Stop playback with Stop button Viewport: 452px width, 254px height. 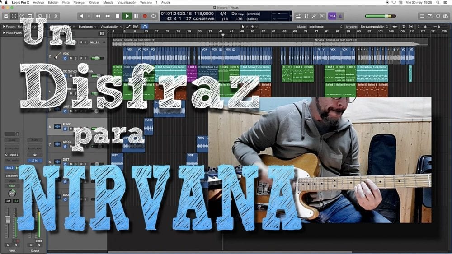[x=118, y=16]
